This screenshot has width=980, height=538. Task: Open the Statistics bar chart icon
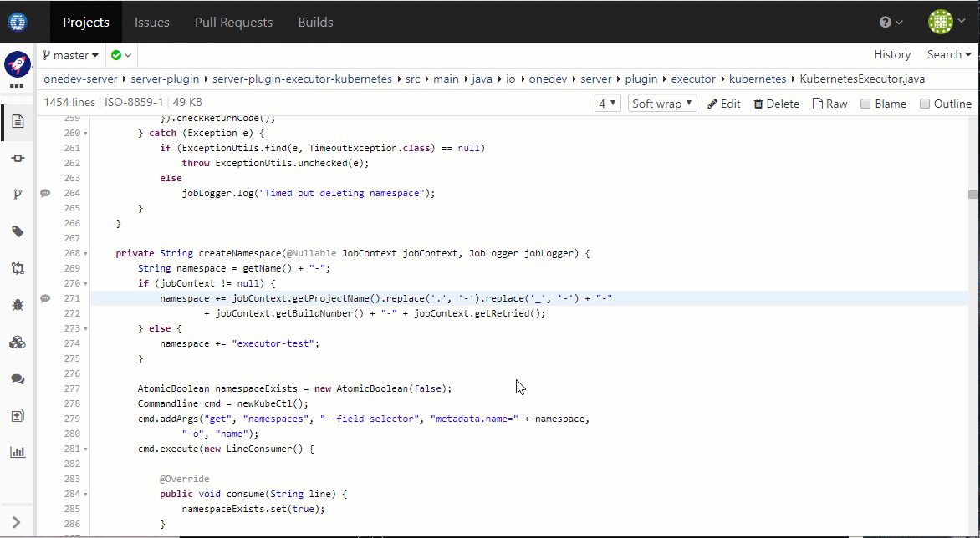click(18, 453)
